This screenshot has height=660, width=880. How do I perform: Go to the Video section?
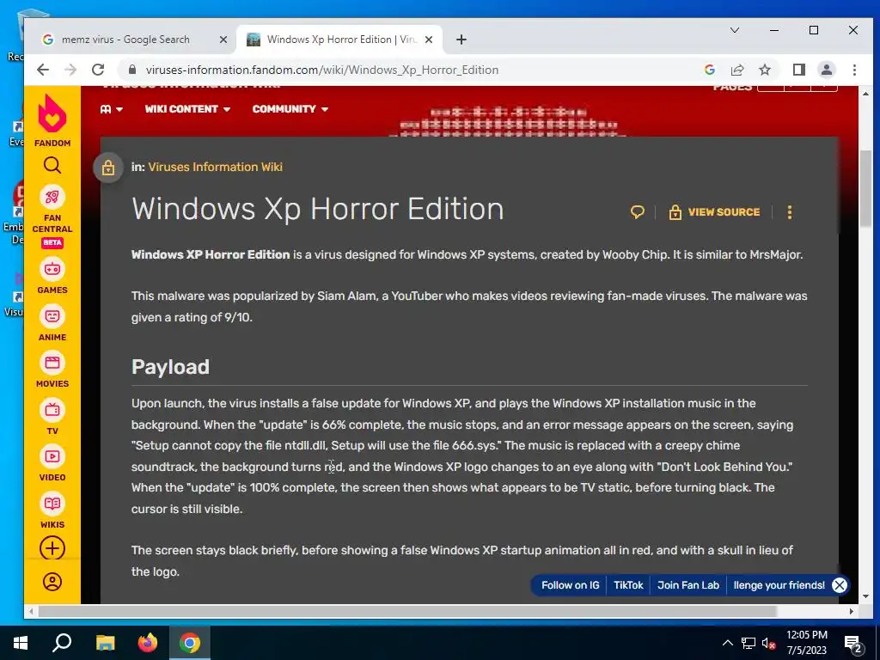pos(52,464)
